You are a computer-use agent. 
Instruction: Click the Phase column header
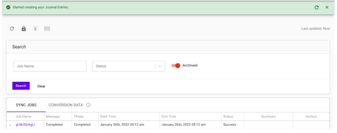point(79,116)
